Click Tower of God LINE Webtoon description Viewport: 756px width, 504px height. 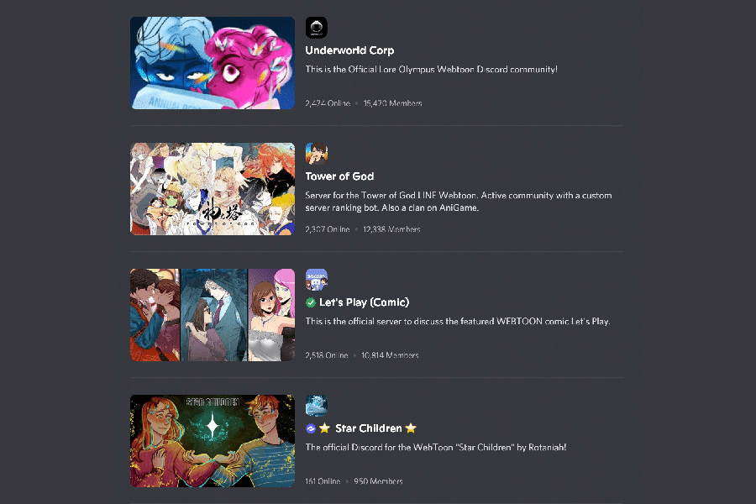click(x=459, y=202)
